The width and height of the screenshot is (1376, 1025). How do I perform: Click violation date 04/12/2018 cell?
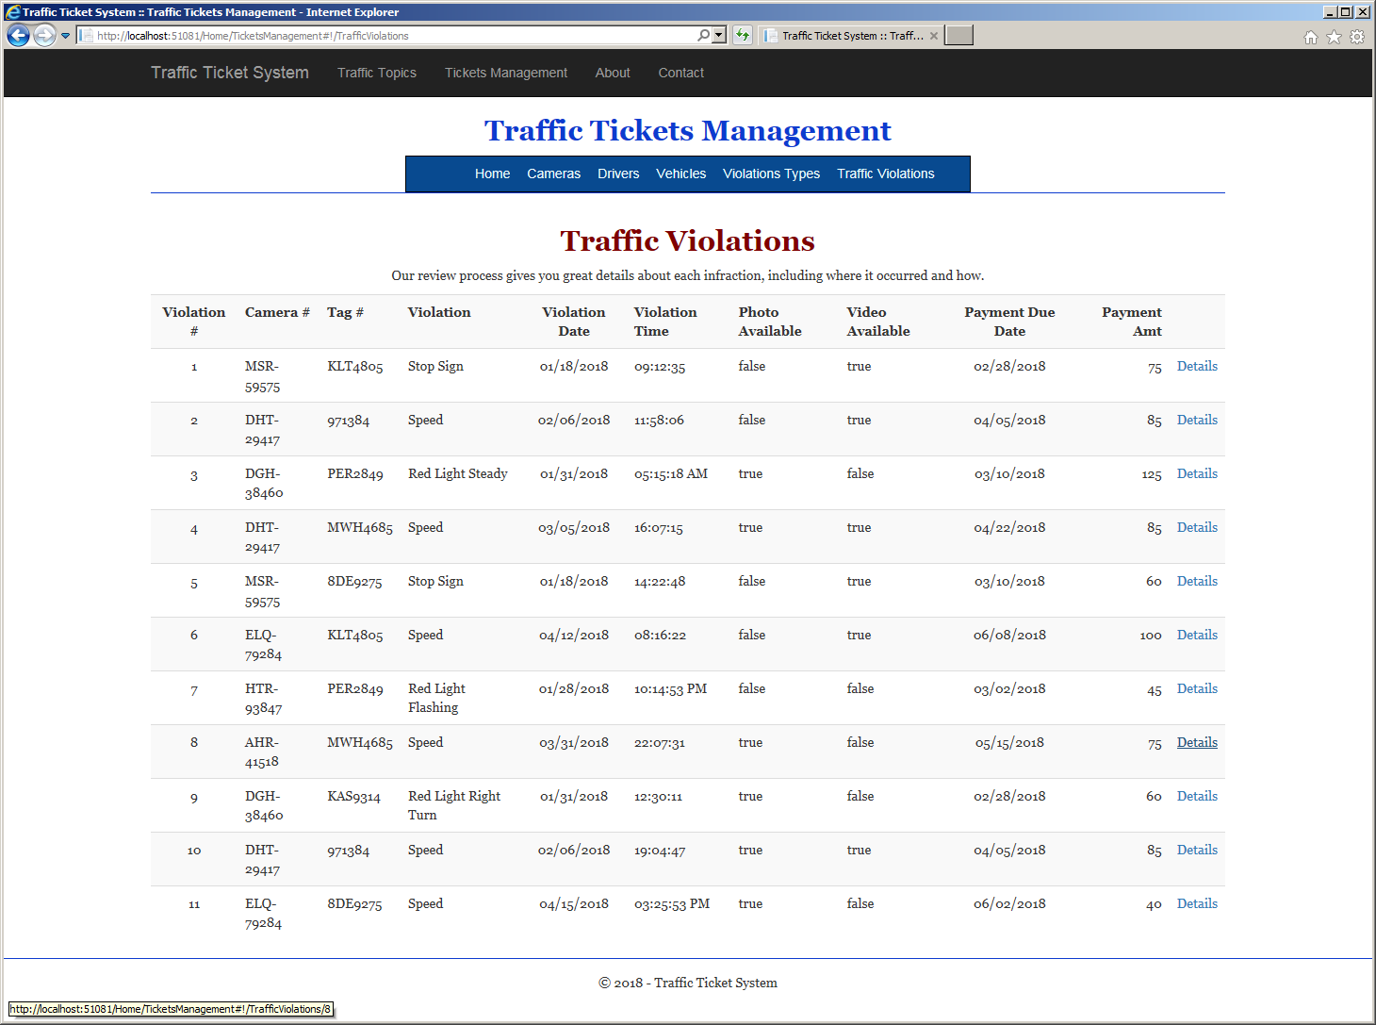pos(574,636)
